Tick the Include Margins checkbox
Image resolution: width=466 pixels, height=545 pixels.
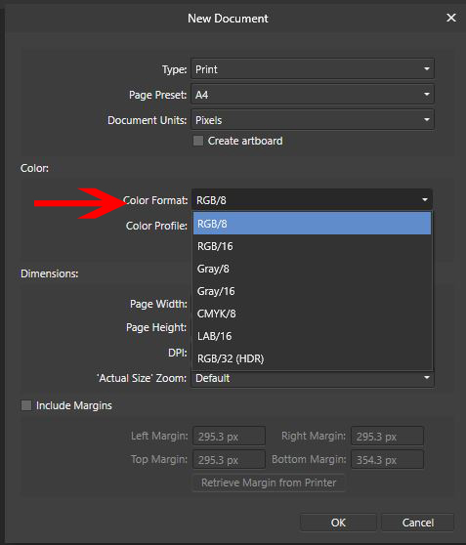pos(26,405)
